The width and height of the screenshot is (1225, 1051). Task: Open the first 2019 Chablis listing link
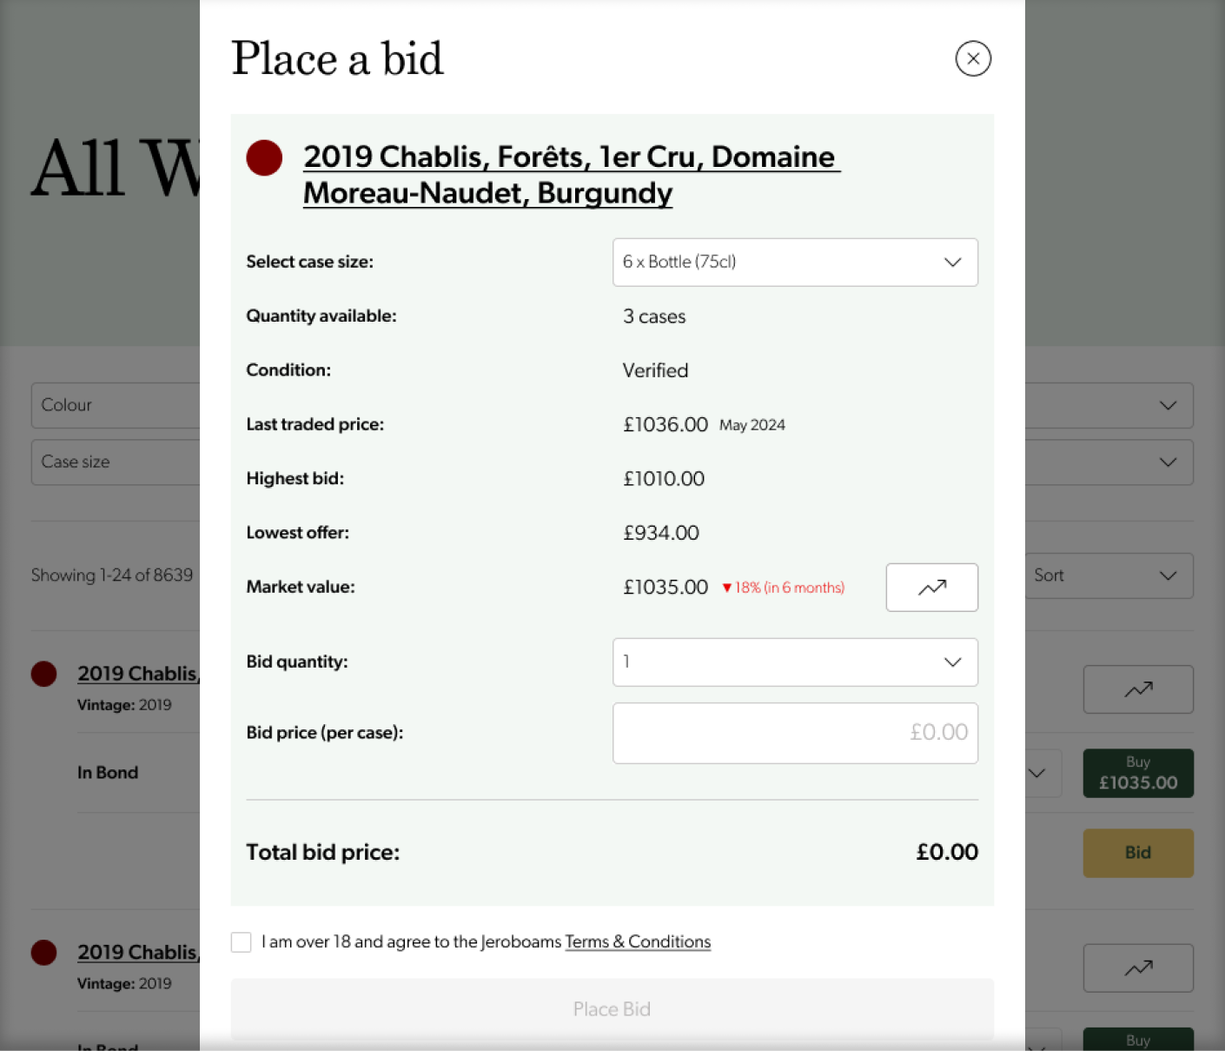tap(138, 674)
